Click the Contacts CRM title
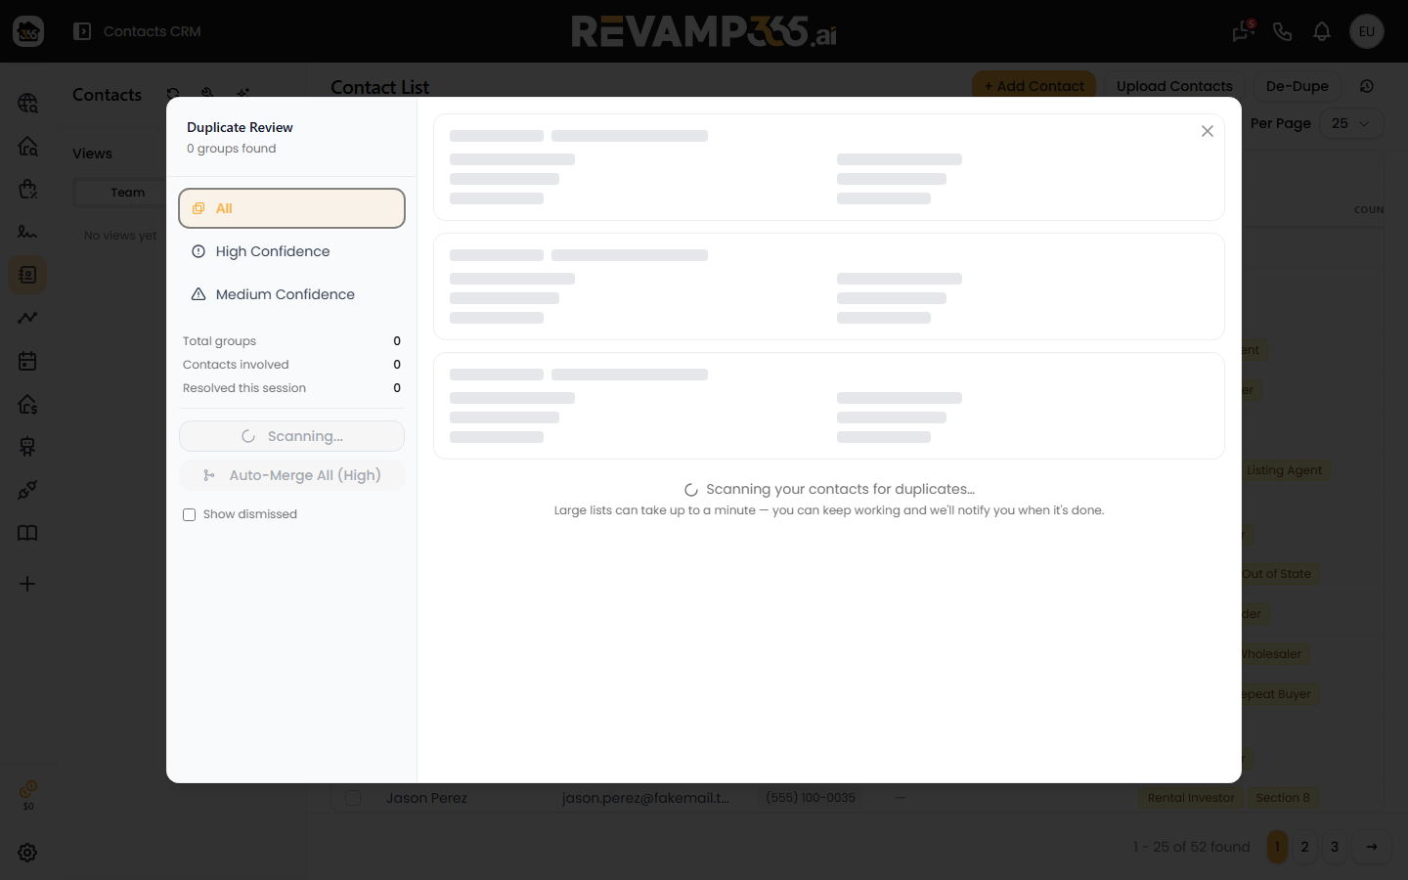1408x880 pixels. (x=153, y=31)
